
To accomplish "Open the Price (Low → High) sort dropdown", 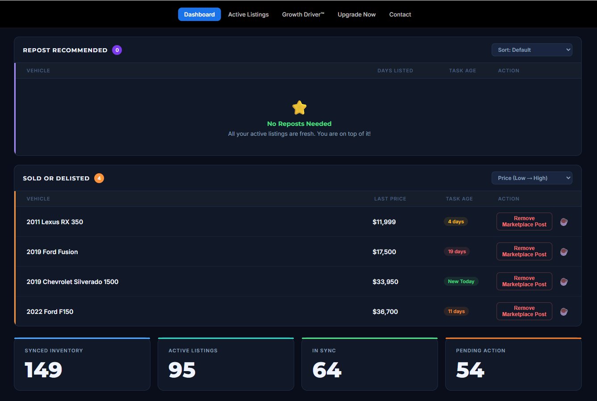I will [x=532, y=178].
